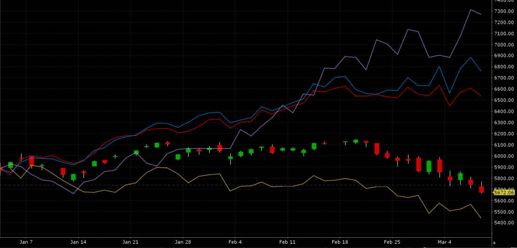Click the small arrow icon below price axis
This screenshot has width=517, height=248.
493,243
